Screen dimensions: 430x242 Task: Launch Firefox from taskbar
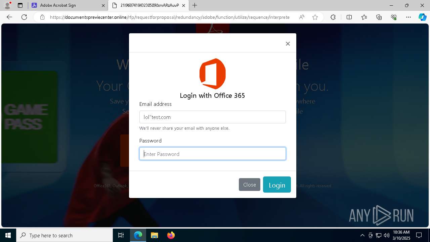[171, 235]
